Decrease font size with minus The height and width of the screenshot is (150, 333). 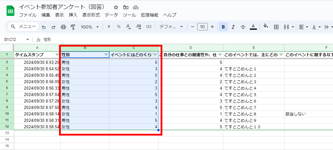pos(192,27)
